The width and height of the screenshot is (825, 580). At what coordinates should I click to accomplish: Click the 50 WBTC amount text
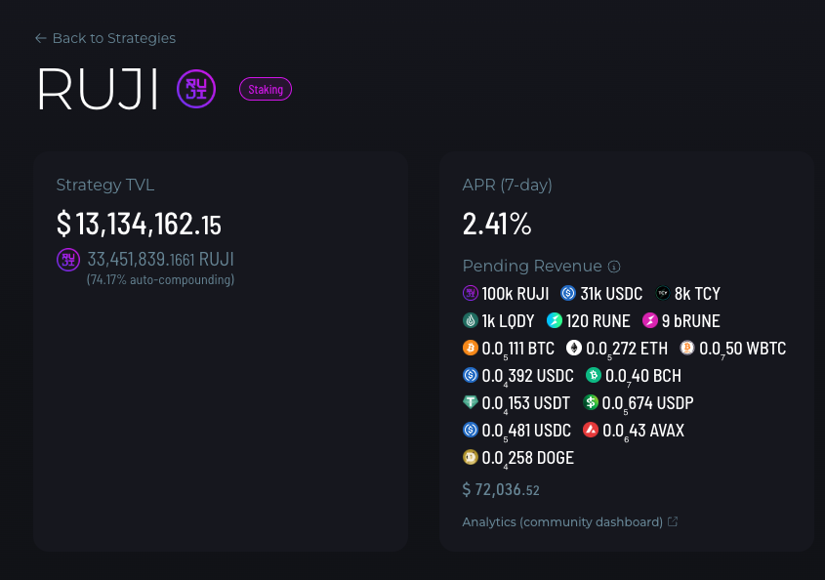[742, 349]
